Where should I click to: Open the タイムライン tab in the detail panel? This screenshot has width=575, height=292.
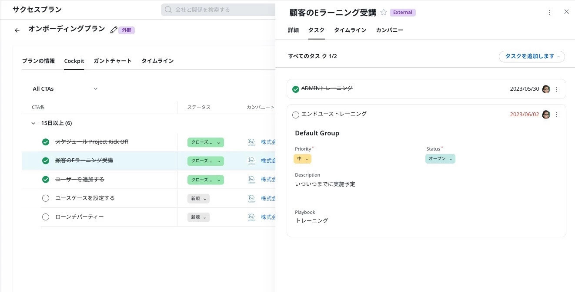click(350, 30)
